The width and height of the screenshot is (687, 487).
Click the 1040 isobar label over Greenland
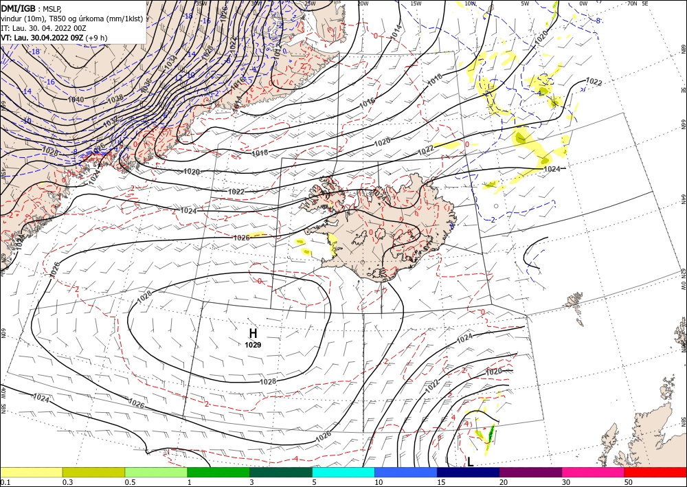76,100
